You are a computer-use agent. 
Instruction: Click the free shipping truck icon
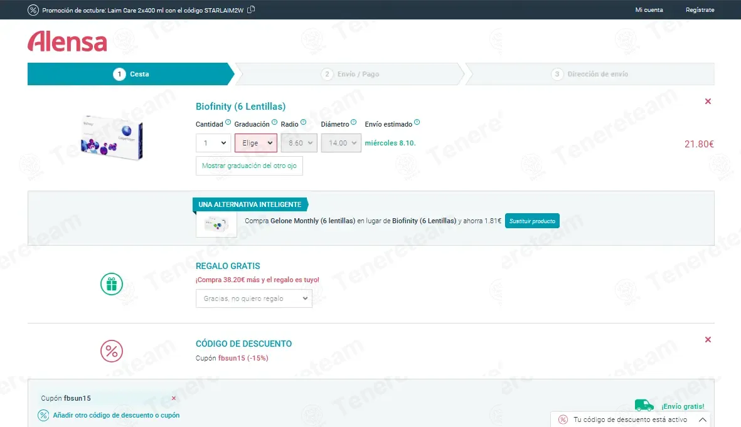click(x=644, y=405)
